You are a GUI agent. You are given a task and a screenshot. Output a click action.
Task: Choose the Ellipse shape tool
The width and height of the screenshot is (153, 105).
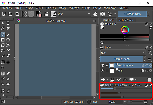tap(8, 40)
